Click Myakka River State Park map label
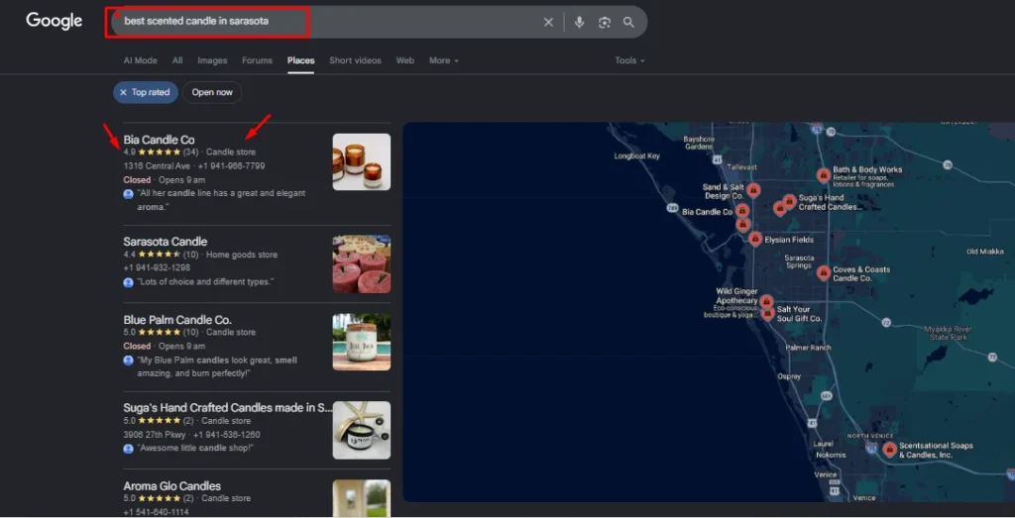The width and height of the screenshot is (1015, 518). tap(948, 333)
